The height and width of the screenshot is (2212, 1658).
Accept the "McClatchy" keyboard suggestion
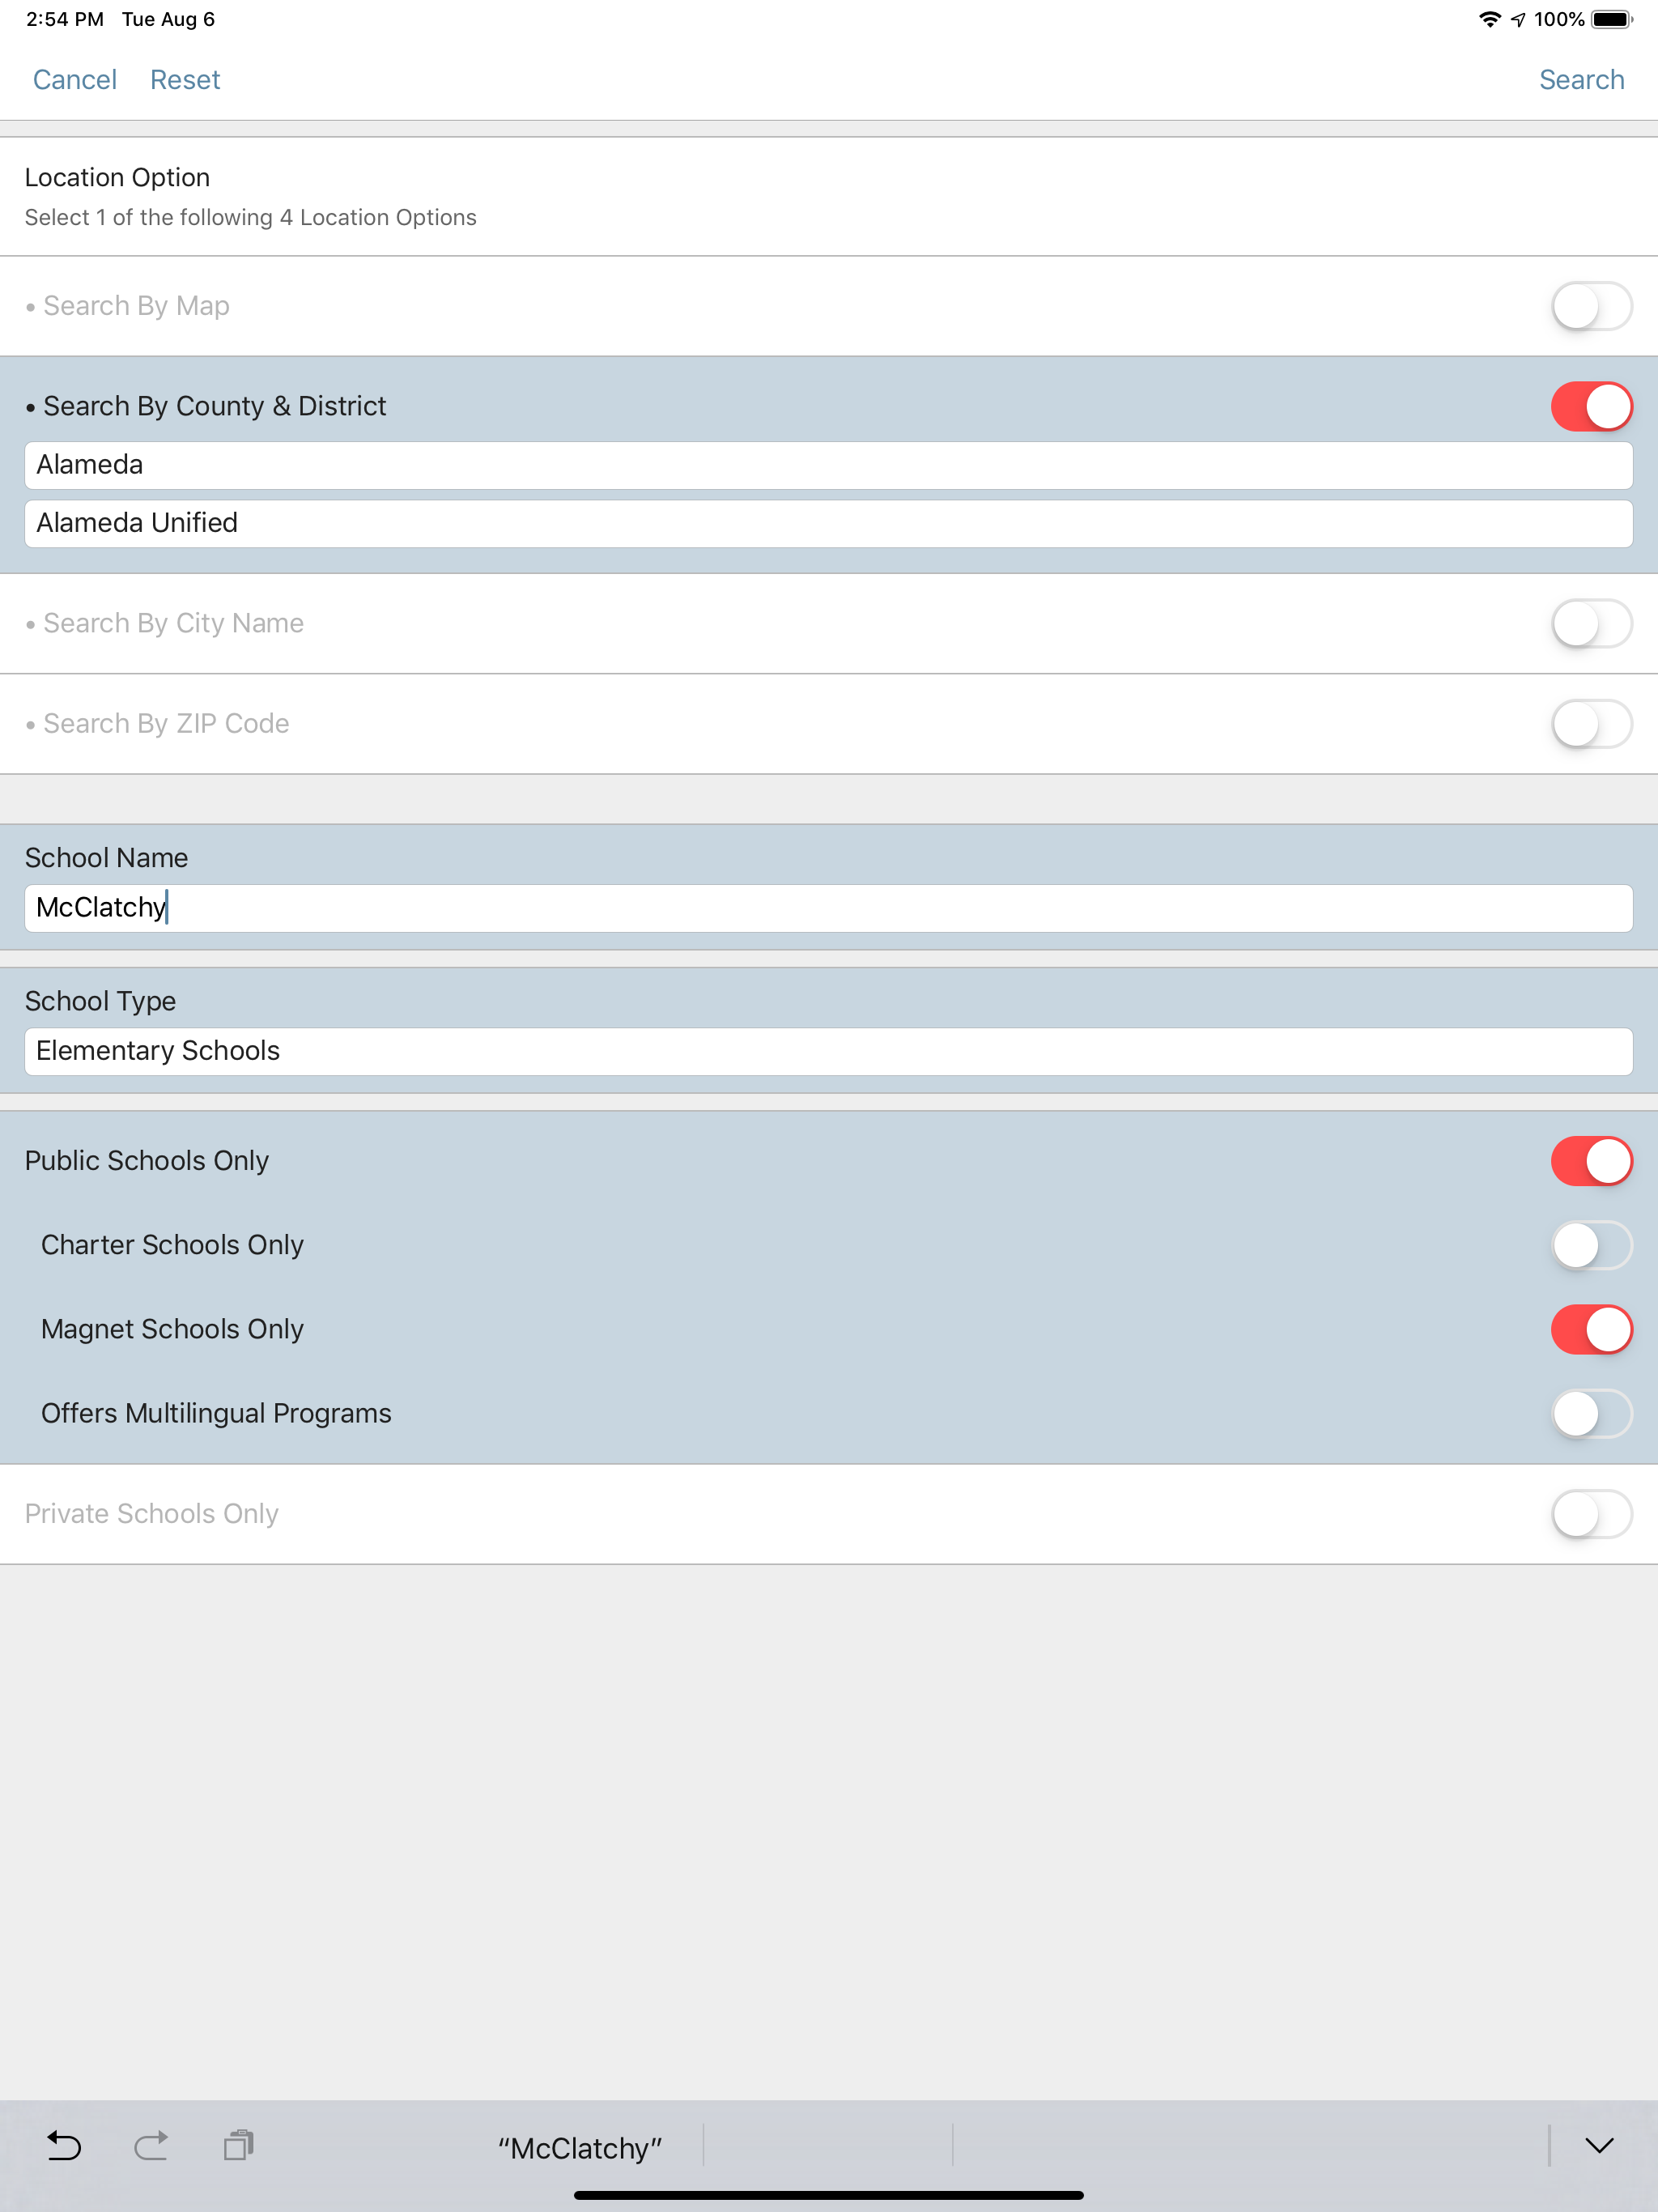(580, 2147)
